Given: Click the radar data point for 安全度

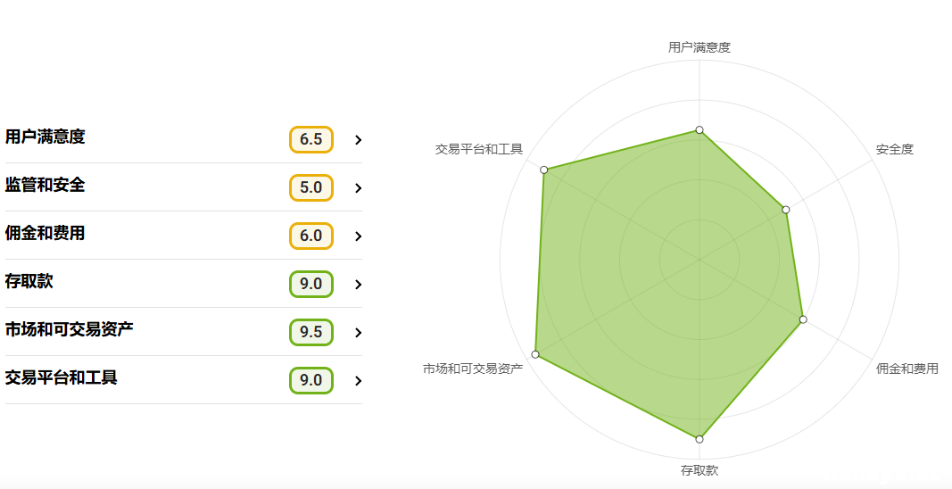Looking at the screenshot, I should tap(786, 210).
